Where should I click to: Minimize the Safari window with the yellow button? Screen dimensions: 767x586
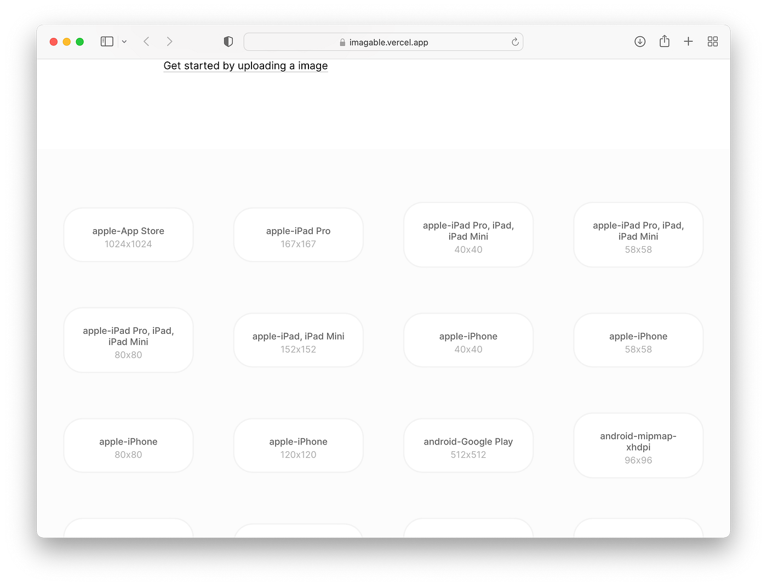coord(67,42)
